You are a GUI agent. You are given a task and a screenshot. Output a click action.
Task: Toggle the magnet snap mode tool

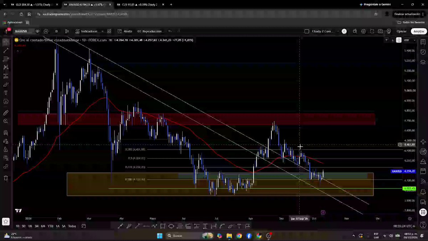[6, 133]
